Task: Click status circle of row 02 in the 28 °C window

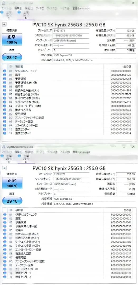Action: (x=4, y=75)
